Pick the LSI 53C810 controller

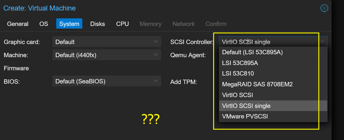click(x=238, y=73)
